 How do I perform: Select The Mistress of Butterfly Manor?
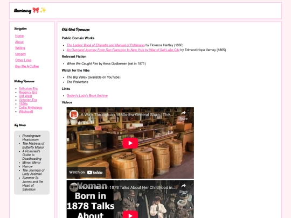point(33,145)
